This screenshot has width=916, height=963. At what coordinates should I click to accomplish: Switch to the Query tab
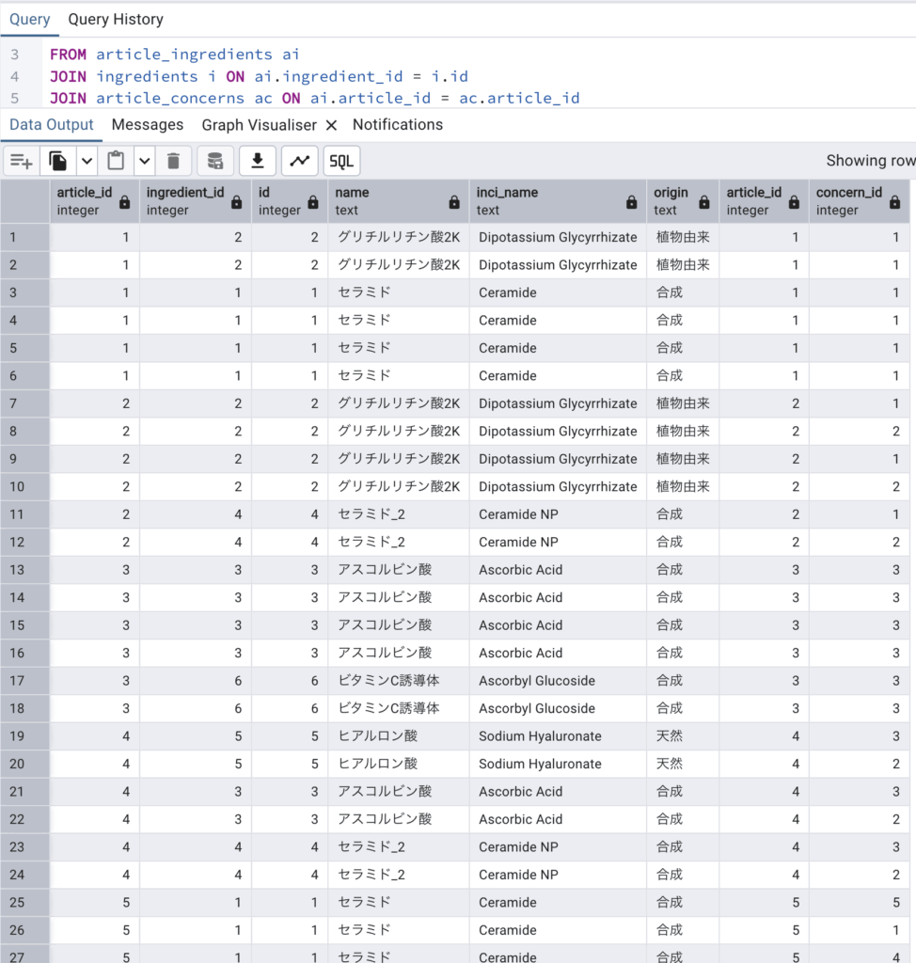click(x=29, y=19)
